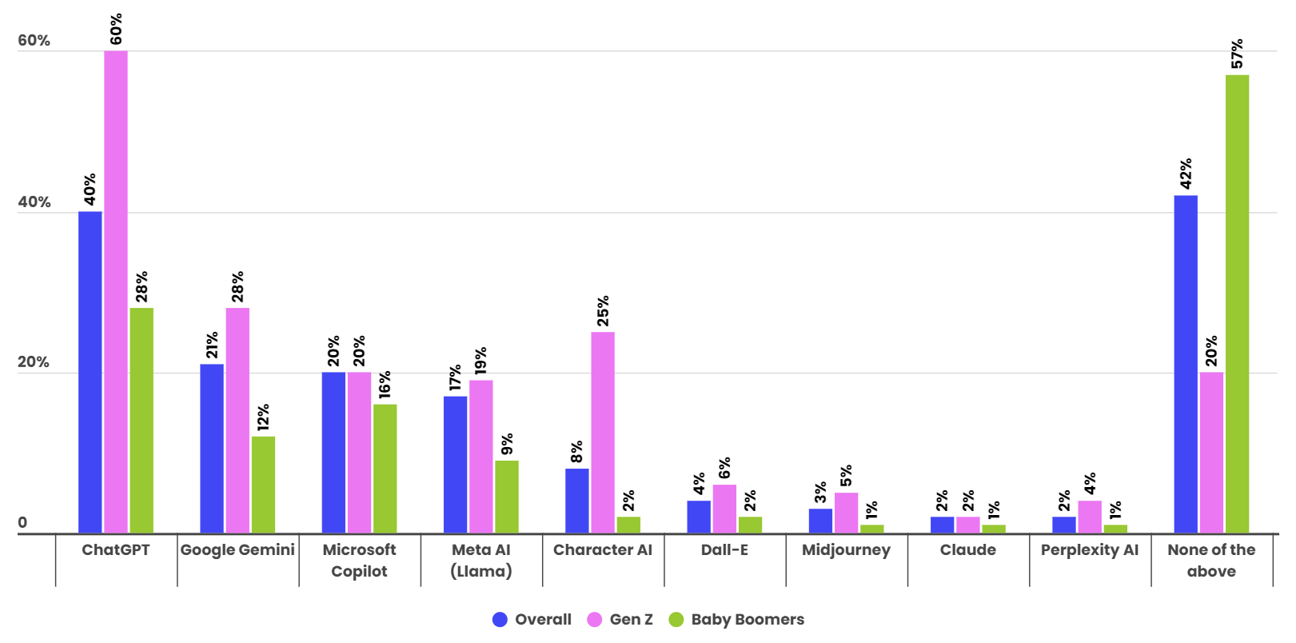1296x643 pixels.
Task: Click the Microsoft Copilot category label
Action: [x=359, y=561]
